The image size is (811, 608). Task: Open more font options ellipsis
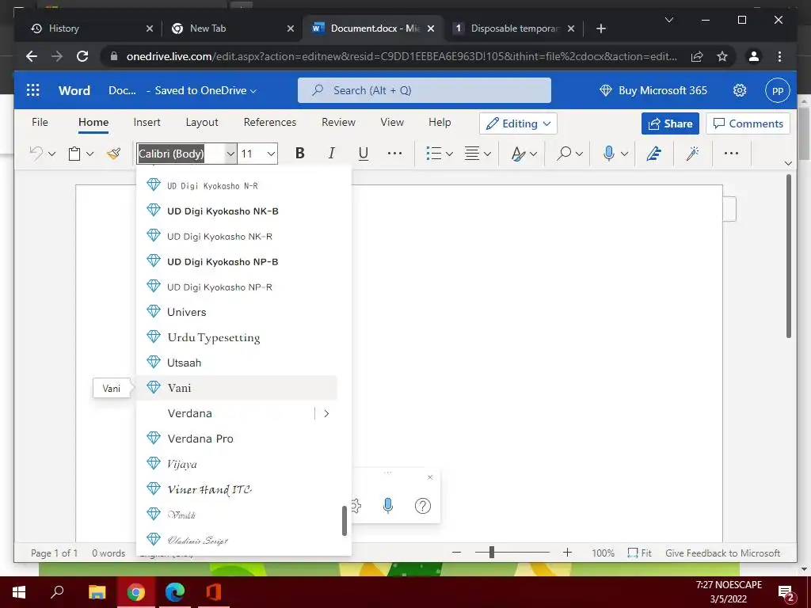coord(394,154)
